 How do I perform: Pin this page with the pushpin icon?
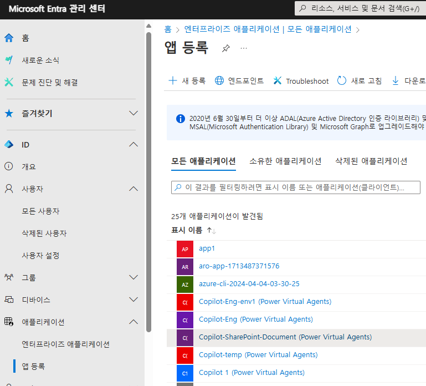[225, 48]
